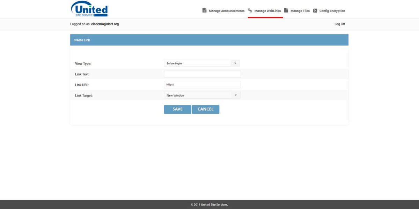The width and height of the screenshot is (419, 209).
Task: Click the logged-on user email cisdemo@dart.org
Action: click(105, 24)
